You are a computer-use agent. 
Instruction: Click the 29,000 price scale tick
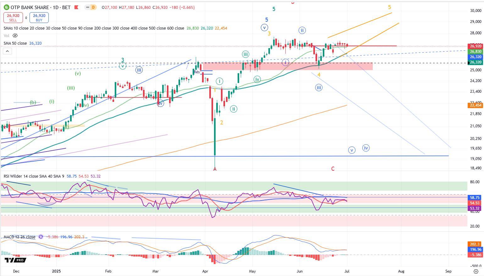[x=476, y=22]
